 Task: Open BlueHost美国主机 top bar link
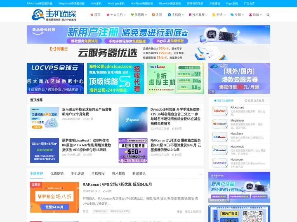(x=170, y=3)
